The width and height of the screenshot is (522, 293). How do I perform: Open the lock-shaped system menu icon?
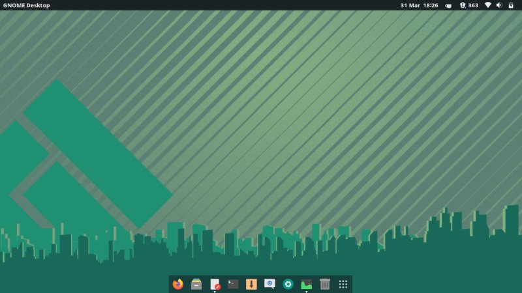point(512,5)
